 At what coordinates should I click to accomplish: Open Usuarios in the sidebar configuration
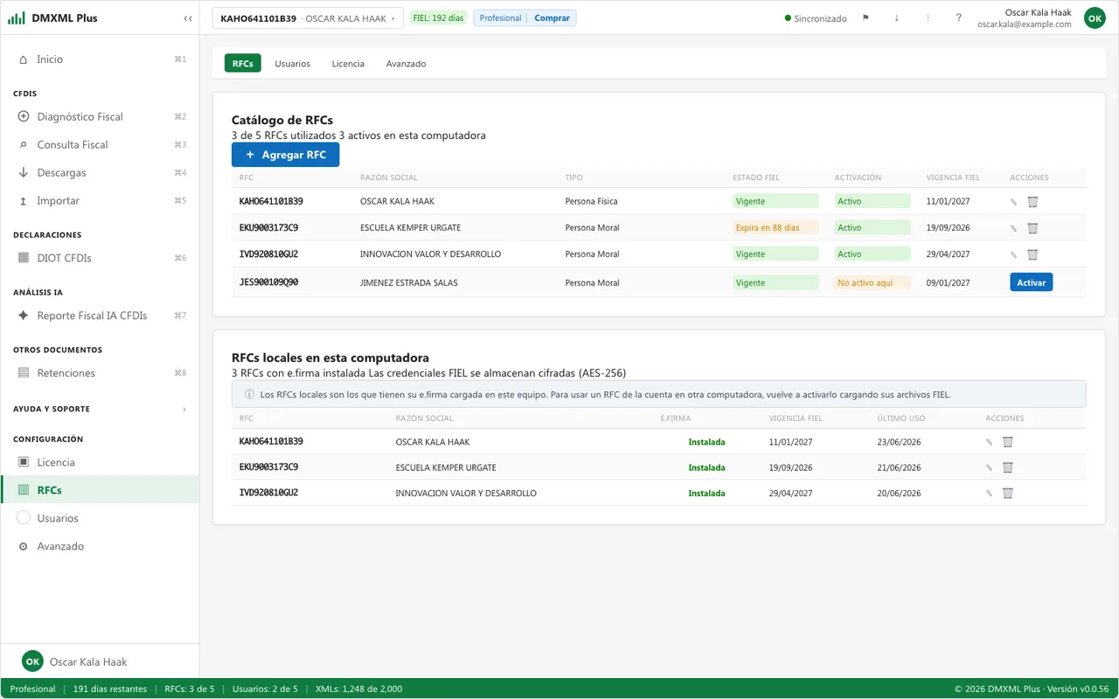[x=100, y=518]
